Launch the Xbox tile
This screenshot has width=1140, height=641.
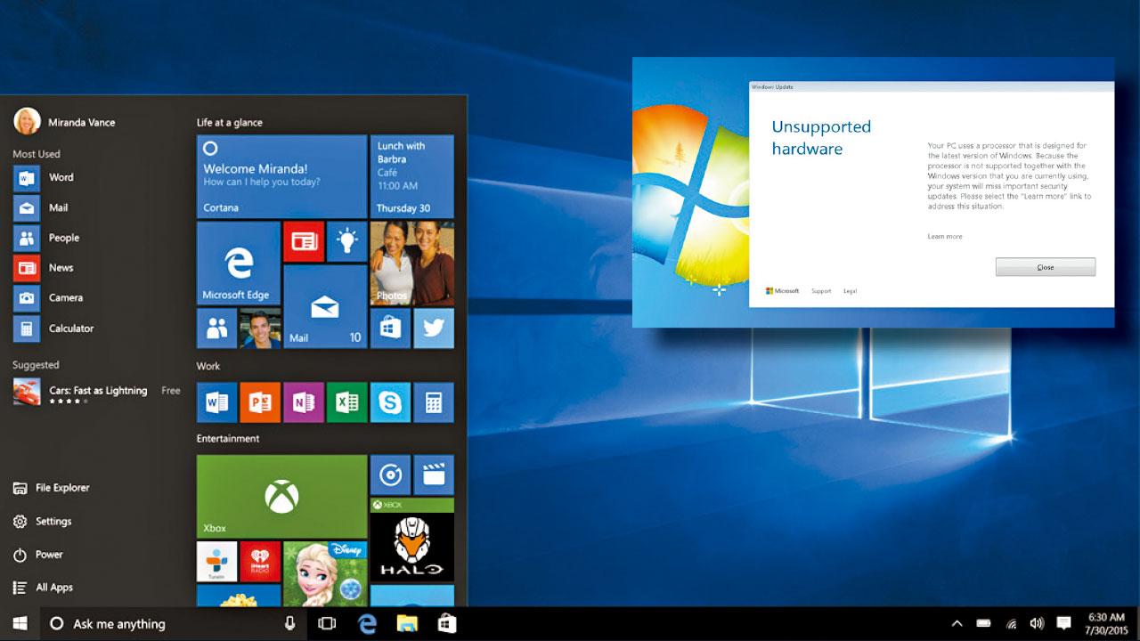281,497
